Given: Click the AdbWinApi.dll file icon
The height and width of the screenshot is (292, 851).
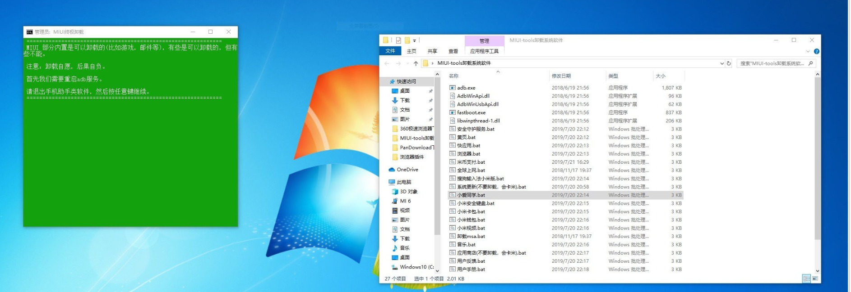Looking at the screenshot, I should [x=452, y=96].
